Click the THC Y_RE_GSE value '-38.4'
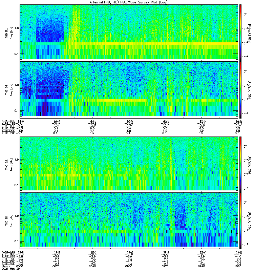The height and width of the screenshot is (271, 254). point(92,254)
